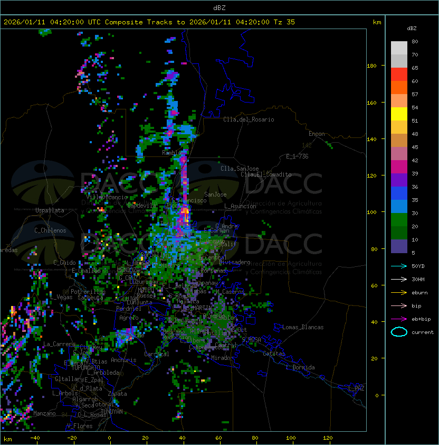This screenshot has width=439, height=445.
Task: Select the light gray swatch topping the legend
Action: click(x=399, y=48)
